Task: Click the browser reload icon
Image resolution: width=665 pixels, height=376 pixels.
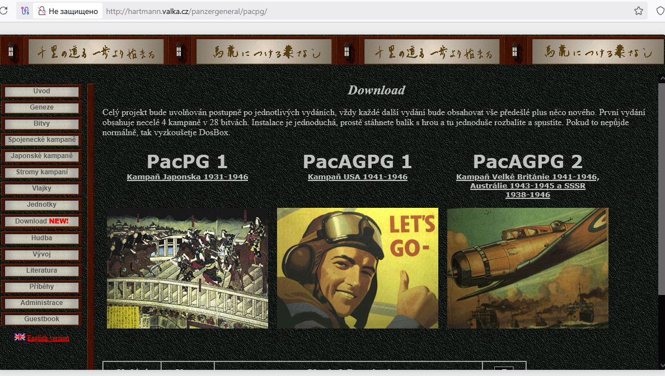Action: coord(4,11)
